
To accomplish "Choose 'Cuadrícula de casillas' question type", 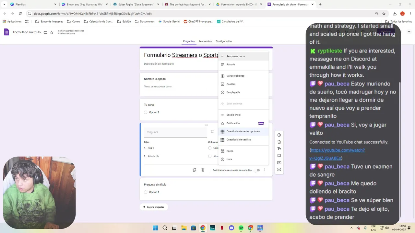I will (243, 140).
